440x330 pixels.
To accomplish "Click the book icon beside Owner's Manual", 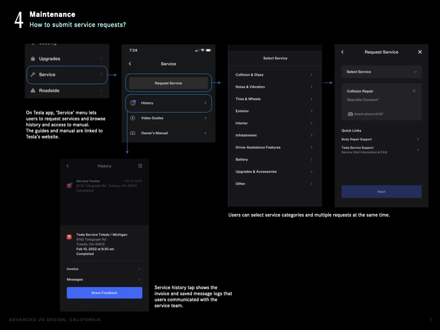I will (133, 133).
